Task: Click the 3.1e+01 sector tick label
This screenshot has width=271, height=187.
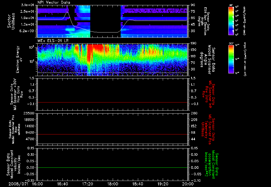Action: tap(28, 5)
